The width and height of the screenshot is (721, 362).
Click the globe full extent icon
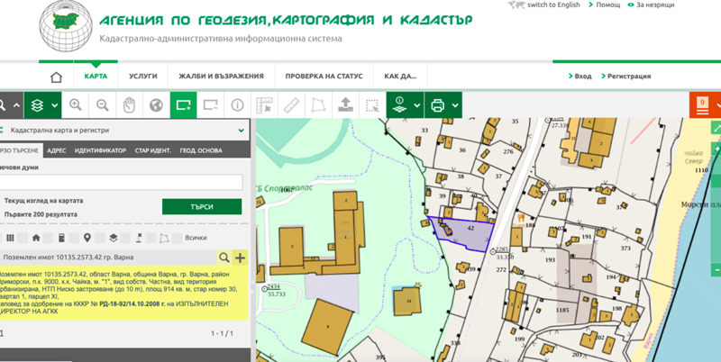coord(155,105)
